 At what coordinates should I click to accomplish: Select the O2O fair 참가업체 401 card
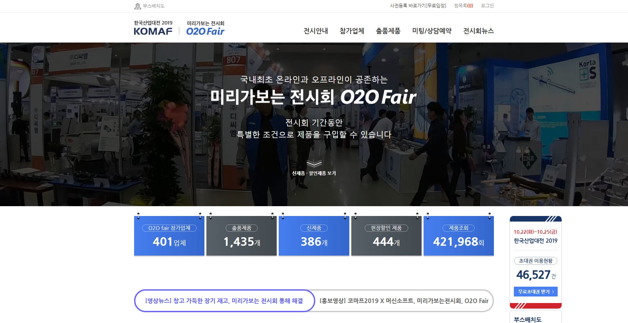(169, 236)
